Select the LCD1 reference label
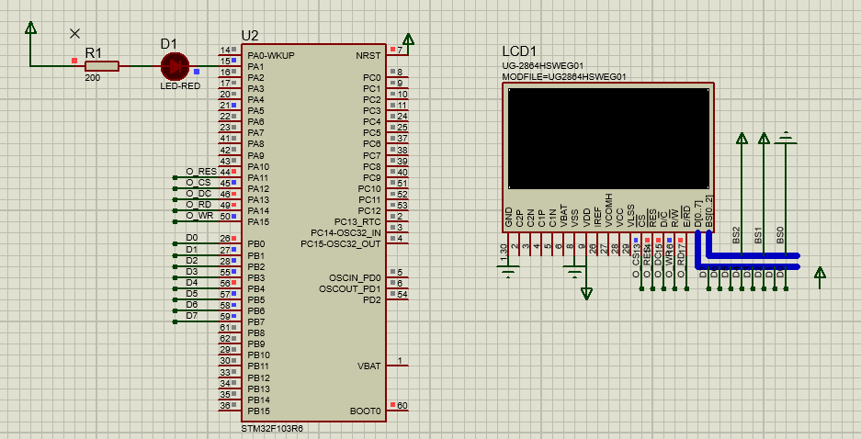 [x=519, y=51]
